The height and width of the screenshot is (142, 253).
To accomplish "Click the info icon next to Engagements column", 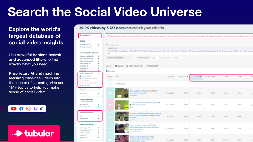I will coord(214,77).
